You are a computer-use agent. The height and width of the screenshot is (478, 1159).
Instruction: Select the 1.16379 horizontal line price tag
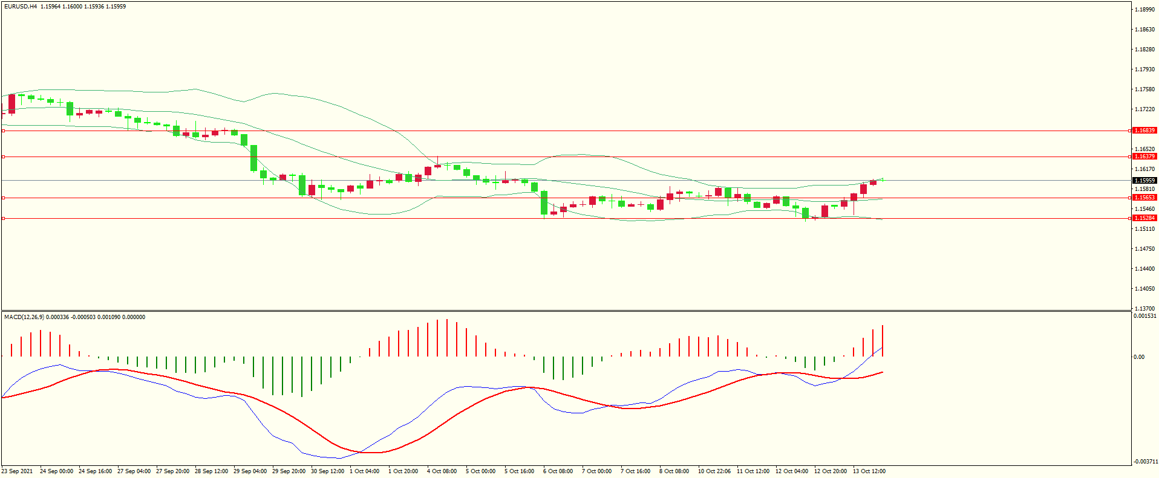[x=1144, y=157]
